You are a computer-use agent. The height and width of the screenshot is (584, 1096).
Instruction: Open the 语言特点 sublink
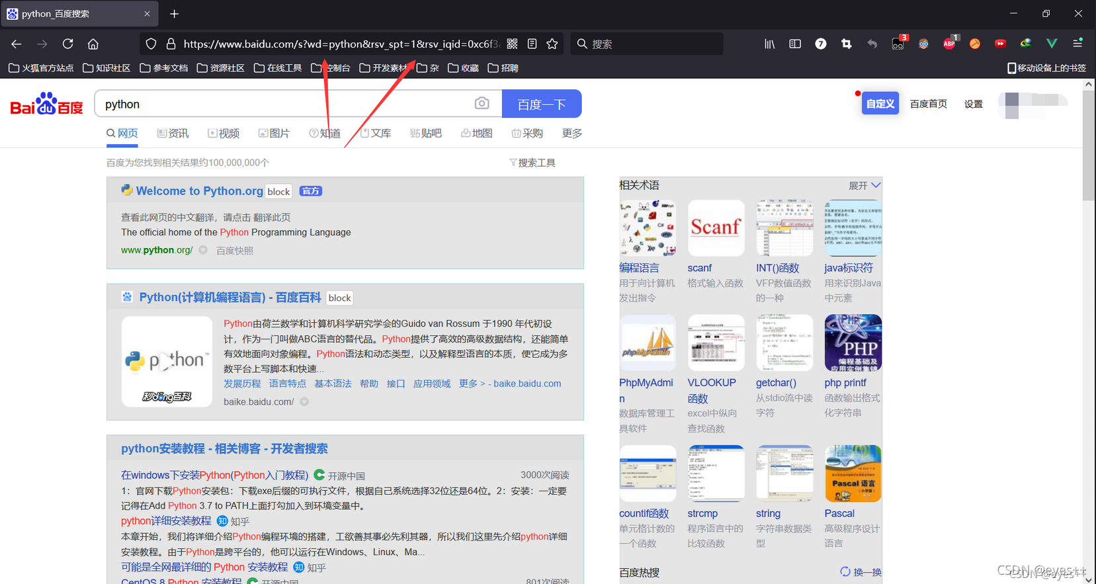point(288,384)
